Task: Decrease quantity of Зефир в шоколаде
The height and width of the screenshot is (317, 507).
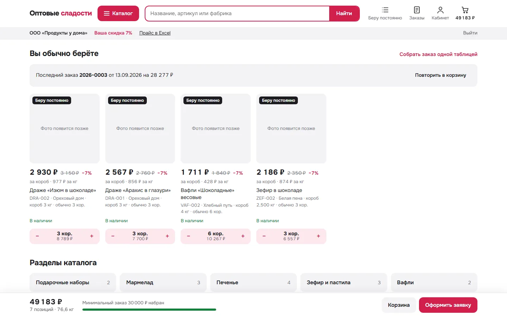Action: pyautogui.click(x=264, y=236)
